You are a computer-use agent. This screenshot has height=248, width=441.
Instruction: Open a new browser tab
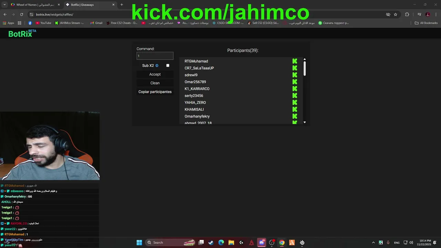(122, 5)
